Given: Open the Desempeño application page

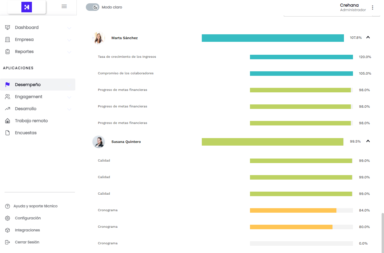Looking at the screenshot, I should pyautogui.click(x=28, y=85).
